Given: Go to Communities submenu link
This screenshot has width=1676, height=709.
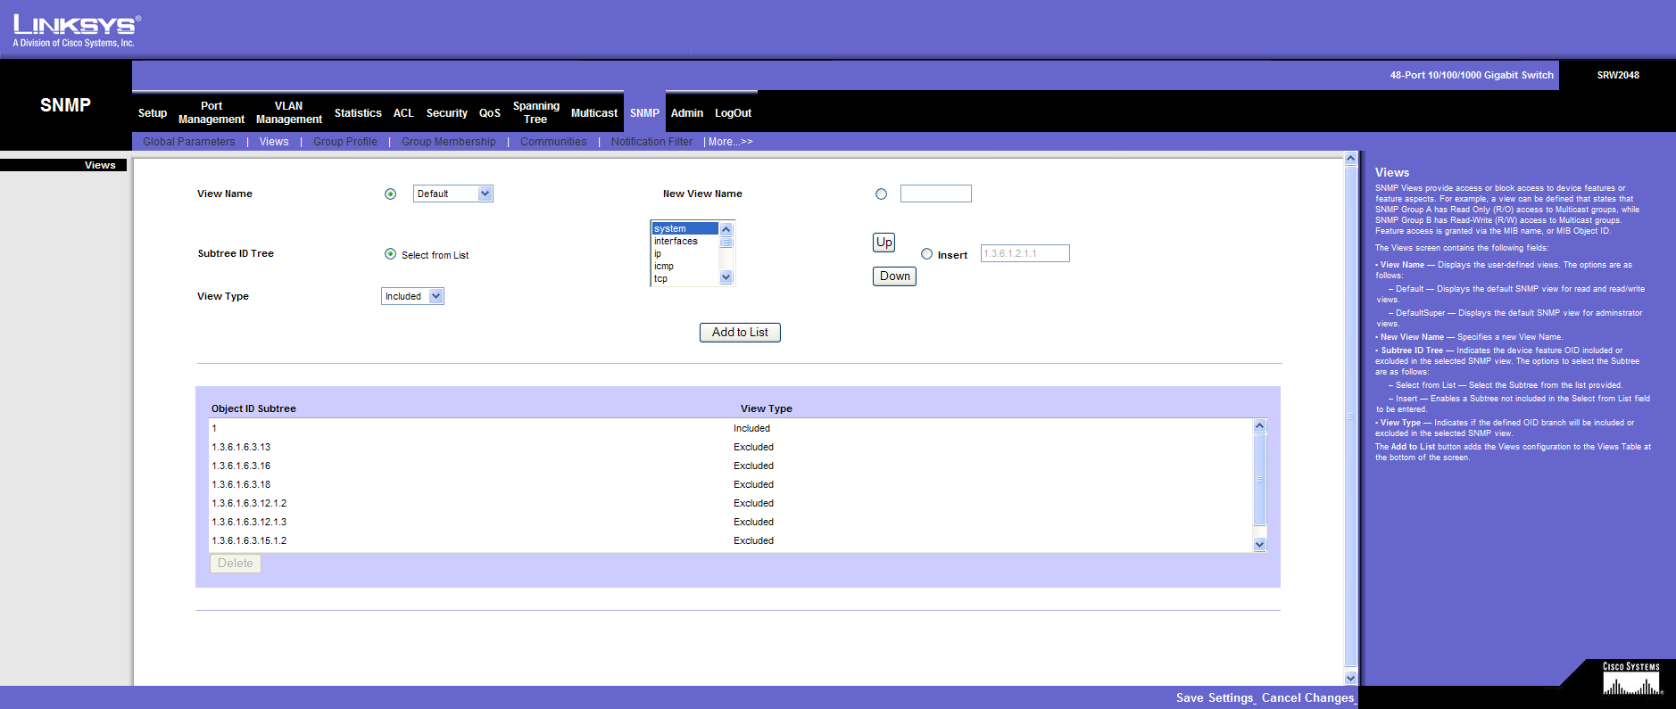Looking at the screenshot, I should [553, 142].
